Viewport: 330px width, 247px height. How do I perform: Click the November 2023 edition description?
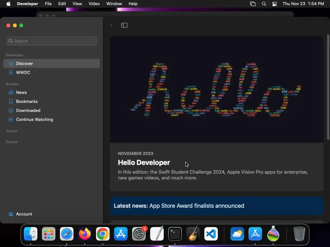pos(213,175)
